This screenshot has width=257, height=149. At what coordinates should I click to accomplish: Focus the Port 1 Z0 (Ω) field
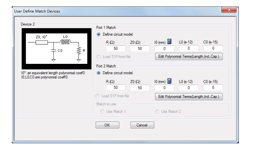[x=140, y=48]
